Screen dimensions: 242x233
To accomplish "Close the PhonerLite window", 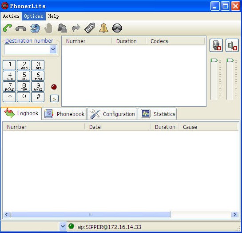I will (235, 6).
